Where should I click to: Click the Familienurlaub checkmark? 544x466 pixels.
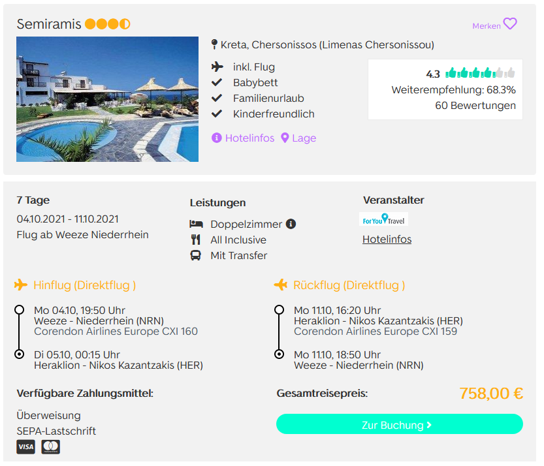pyautogui.click(x=217, y=98)
